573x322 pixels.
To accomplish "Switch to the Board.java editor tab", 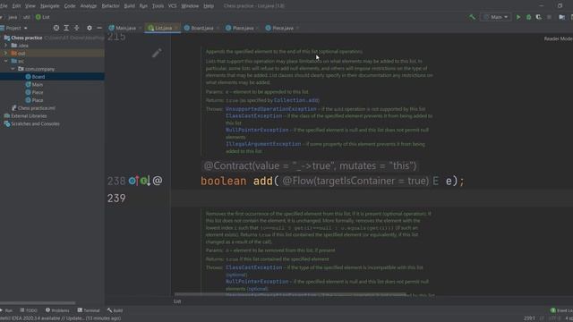I will click(x=201, y=28).
